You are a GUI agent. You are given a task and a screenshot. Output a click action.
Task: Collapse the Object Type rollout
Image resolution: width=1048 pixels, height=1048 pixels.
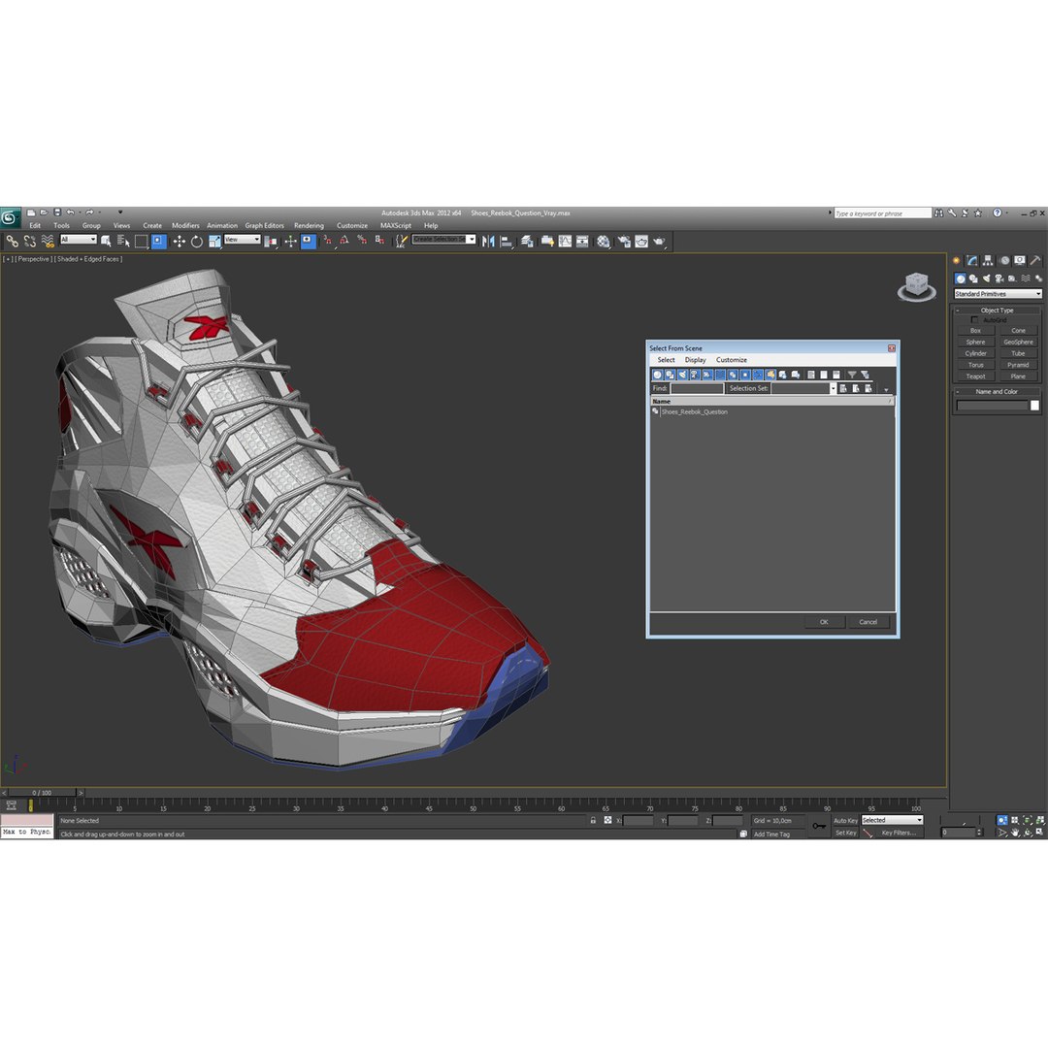[x=997, y=311]
